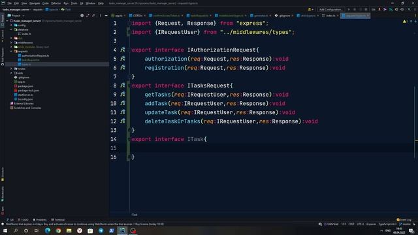
Task: Open the Terminal tool window
Action: coord(58,220)
